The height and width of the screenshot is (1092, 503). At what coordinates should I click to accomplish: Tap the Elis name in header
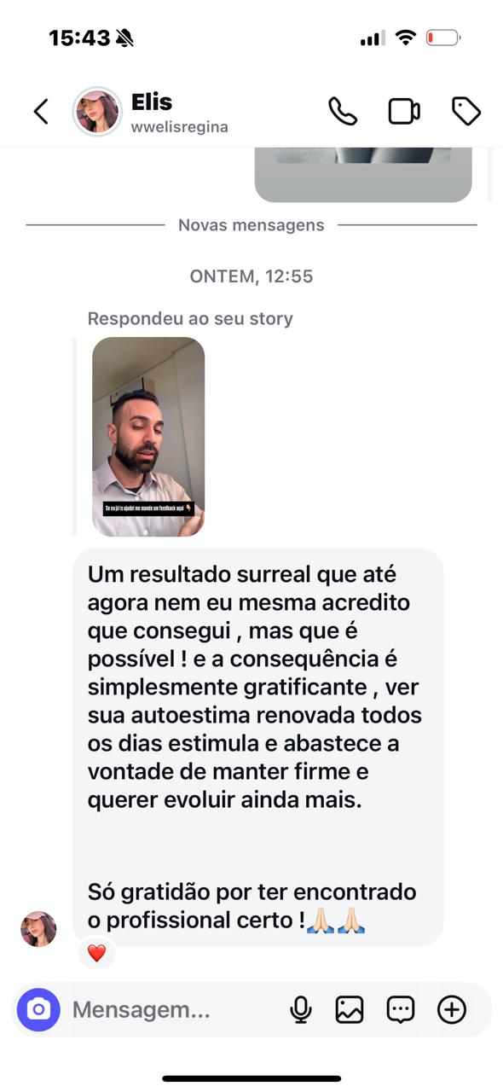[152, 102]
